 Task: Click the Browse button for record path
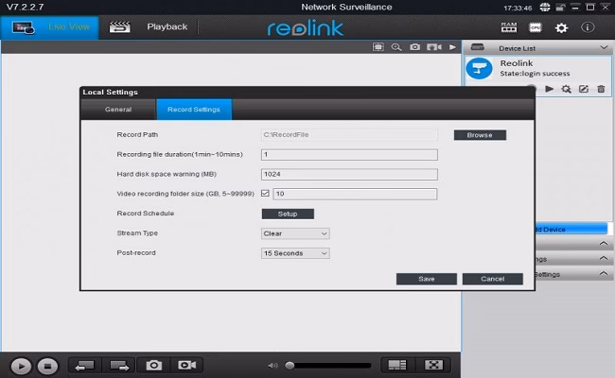(x=480, y=135)
